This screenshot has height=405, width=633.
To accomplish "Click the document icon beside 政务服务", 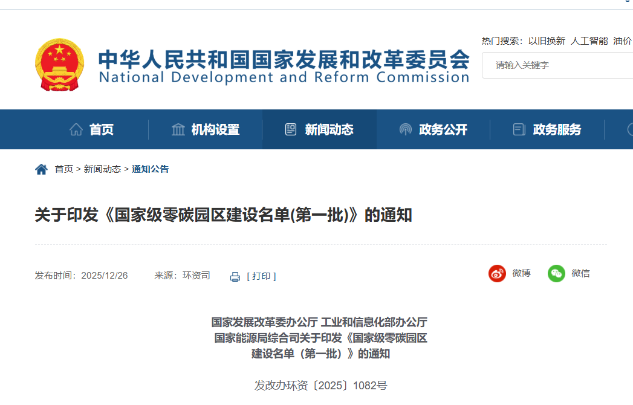I will point(519,129).
